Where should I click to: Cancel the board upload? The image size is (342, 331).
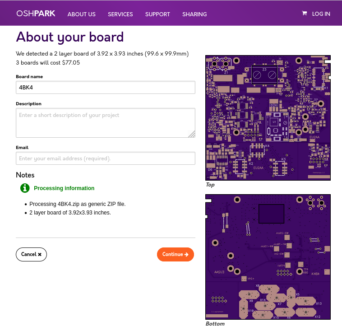coord(31,254)
